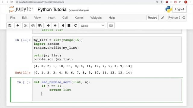The image size is (193, 108).
Task: Click the Jupyter logo
Action: (21, 9)
